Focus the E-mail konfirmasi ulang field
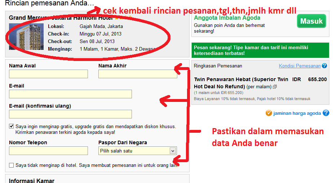This screenshot has width=333, height=183. click(x=70, y=114)
